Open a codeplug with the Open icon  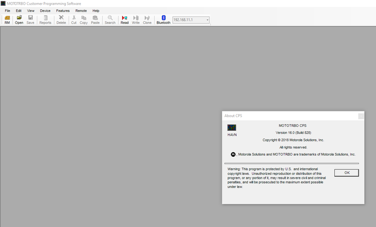point(19,20)
